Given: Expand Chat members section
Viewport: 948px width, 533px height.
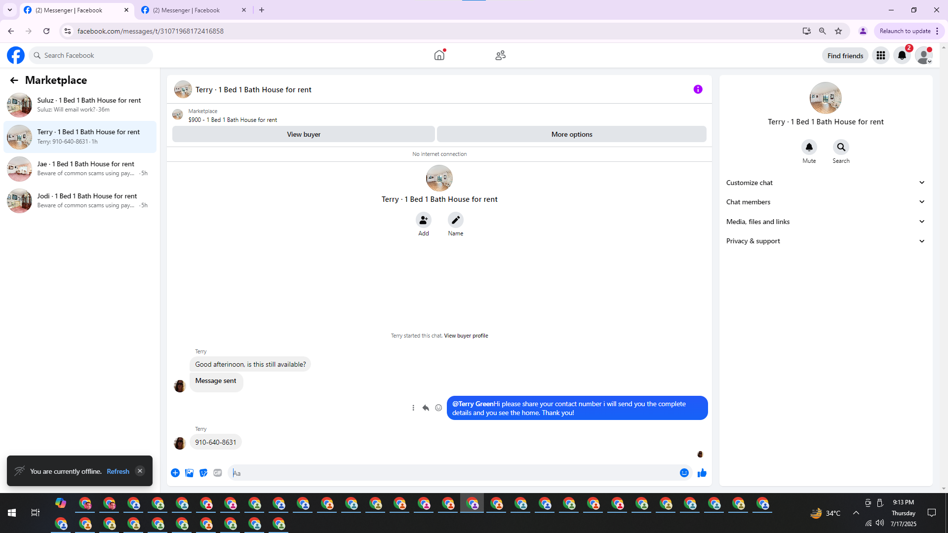Looking at the screenshot, I should [x=826, y=202].
